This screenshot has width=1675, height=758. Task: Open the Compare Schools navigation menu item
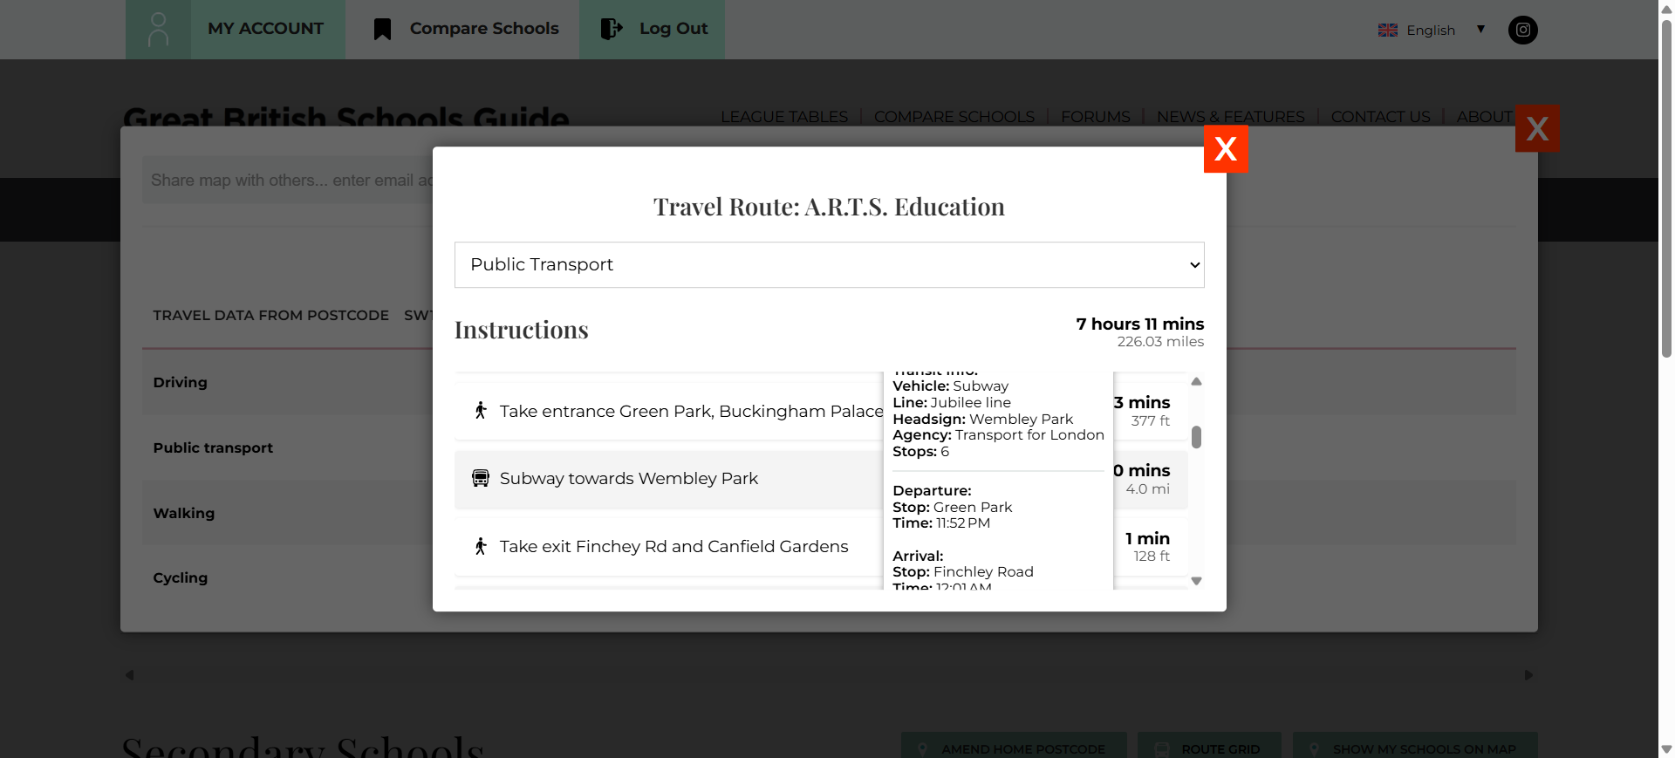(954, 117)
